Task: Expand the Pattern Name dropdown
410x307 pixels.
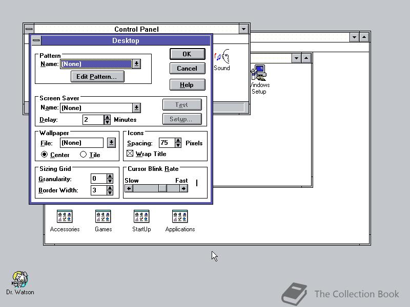Action: pyautogui.click(x=136, y=64)
